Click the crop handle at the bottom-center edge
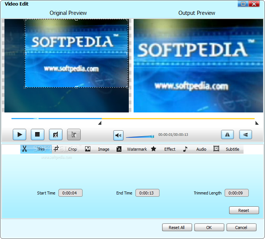The height and width of the screenshot is (239, 265). point(76,87)
